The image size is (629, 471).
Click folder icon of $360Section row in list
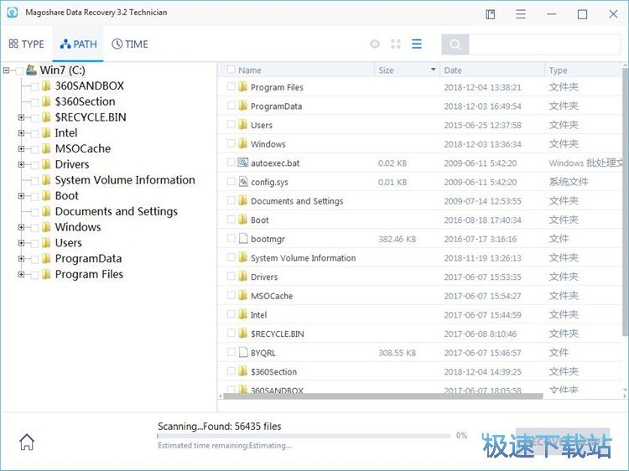tap(242, 371)
